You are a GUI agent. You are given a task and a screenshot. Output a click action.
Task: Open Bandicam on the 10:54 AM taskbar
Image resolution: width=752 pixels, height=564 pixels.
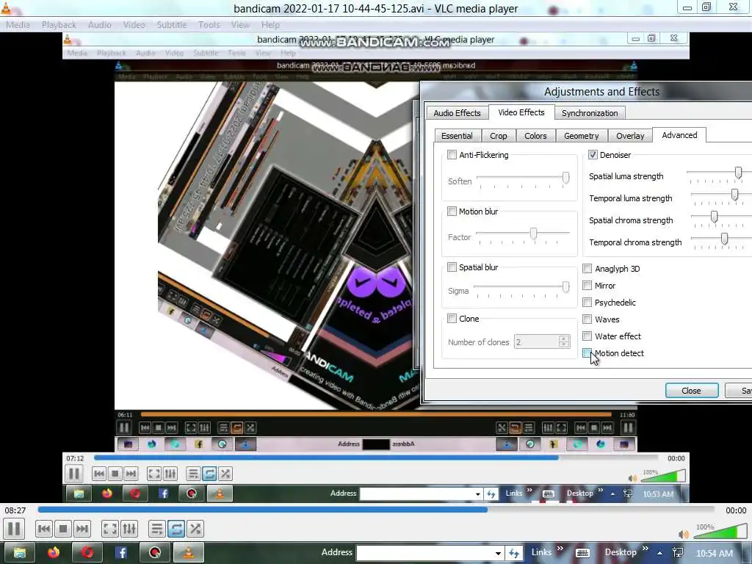coord(155,552)
